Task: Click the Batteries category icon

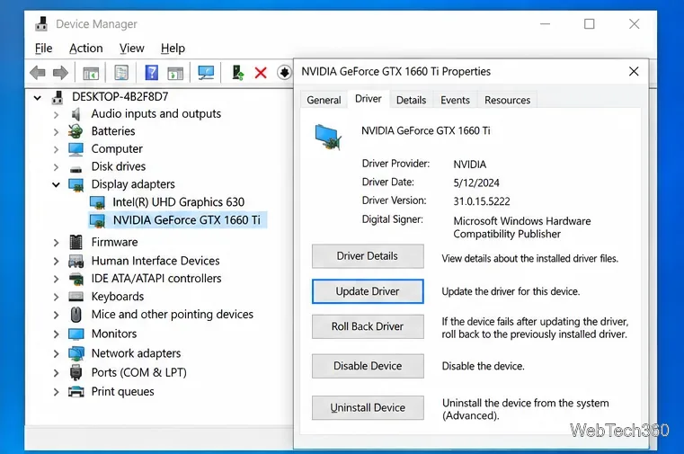Action: click(x=76, y=131)
